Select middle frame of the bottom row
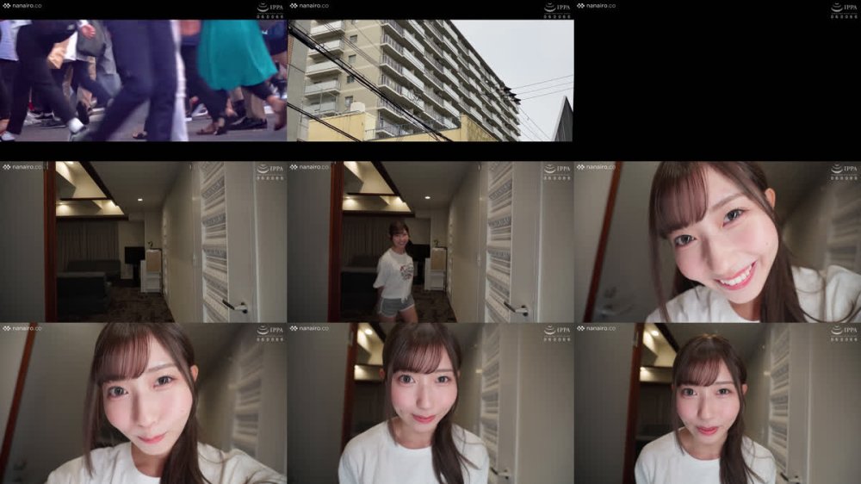This screenshot has width=861, height=484. coord(430,403)
